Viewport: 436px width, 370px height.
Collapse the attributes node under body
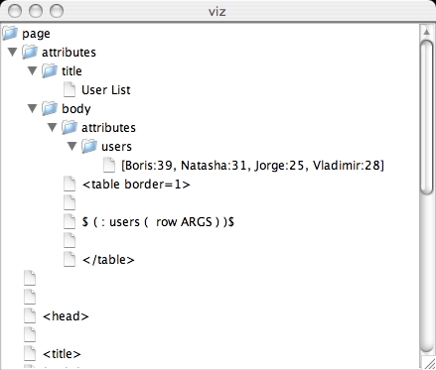coord(53,127)
